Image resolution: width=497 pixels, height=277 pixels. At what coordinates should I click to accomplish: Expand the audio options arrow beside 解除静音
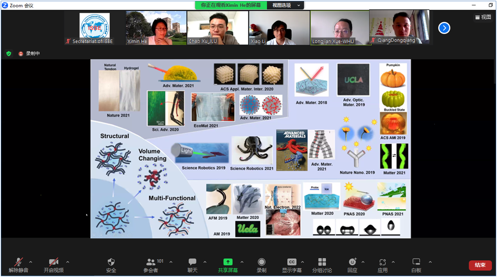pyautogui.click(x=31, y=262)
